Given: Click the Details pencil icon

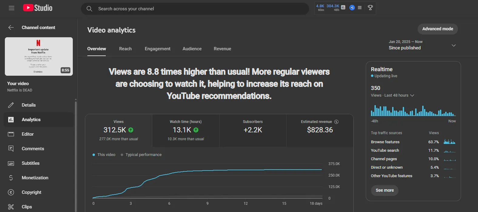Looking at the screenshot, I should point(11,105).
